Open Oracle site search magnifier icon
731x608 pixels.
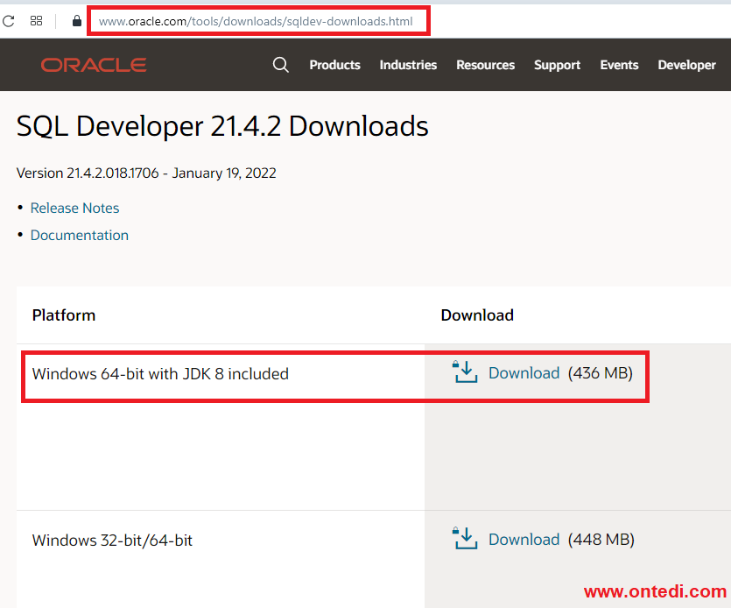point(281,65)
